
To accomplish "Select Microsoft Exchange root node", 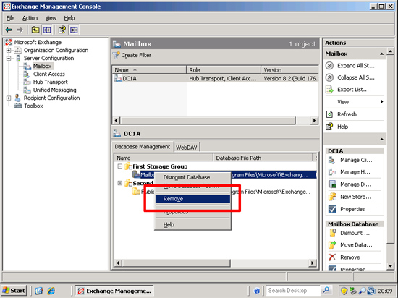I will 38,42.
